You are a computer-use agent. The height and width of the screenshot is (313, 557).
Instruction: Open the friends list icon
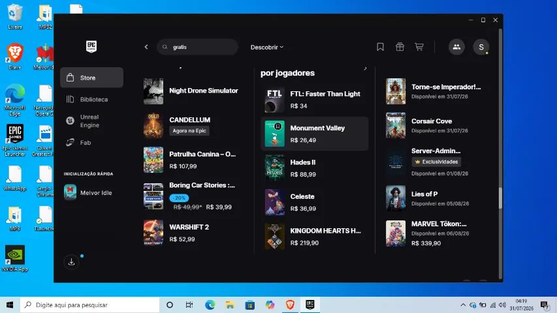coord(456,47)
